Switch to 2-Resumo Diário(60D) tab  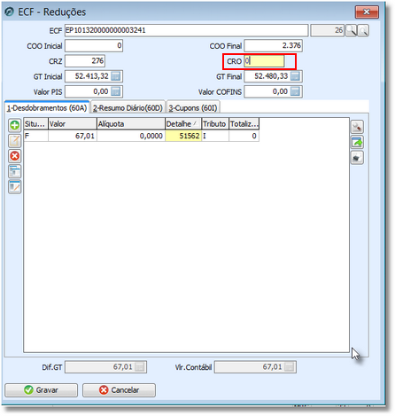(128, 108)
